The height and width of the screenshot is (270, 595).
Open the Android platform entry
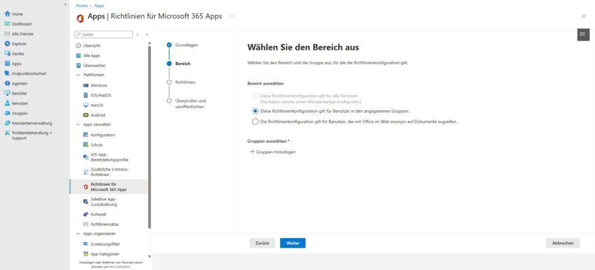[86, 115]
